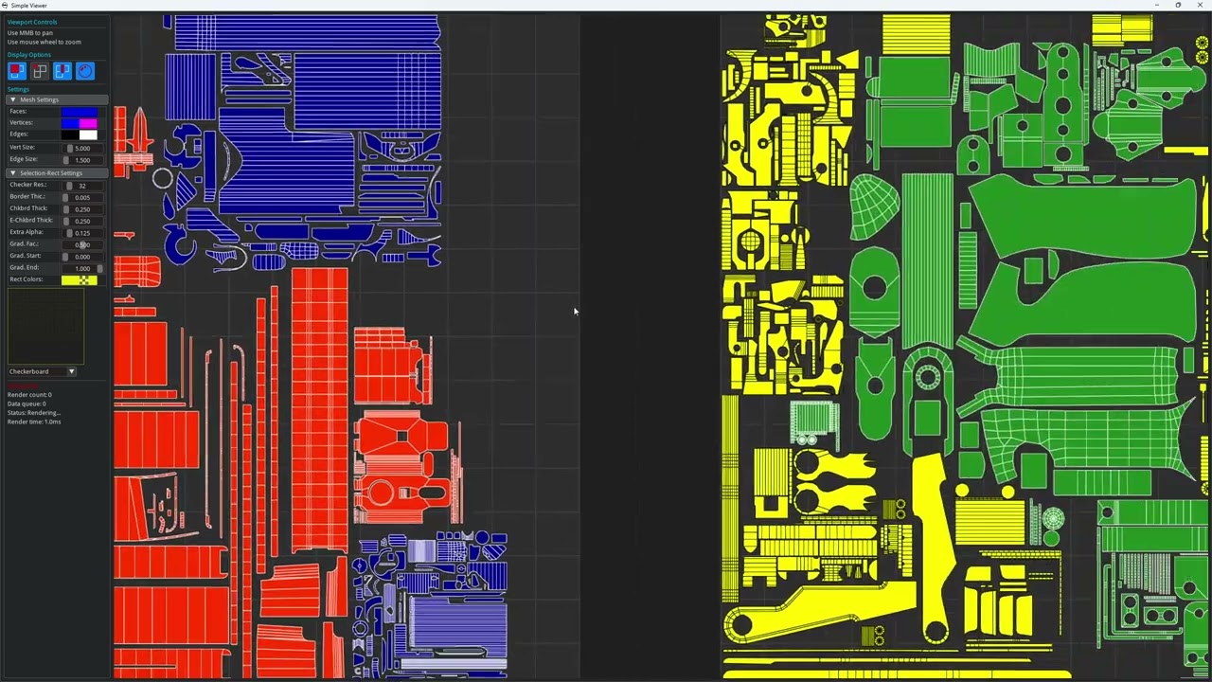Click the 'Render time: 1.0ms' text

tap(34, 422)
